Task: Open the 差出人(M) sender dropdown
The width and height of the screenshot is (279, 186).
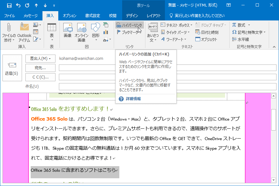Action: pos(40,59)
